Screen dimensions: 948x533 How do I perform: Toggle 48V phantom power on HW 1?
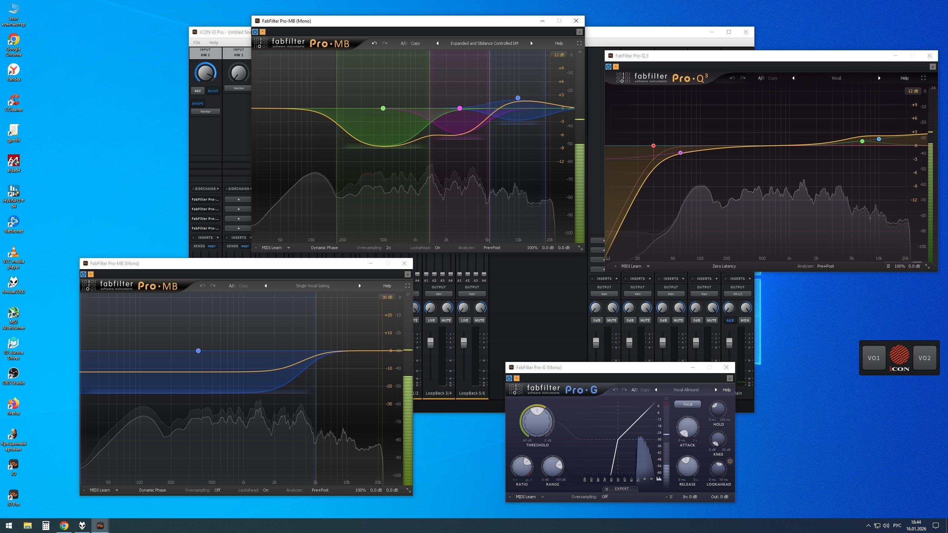pos(198,91)
